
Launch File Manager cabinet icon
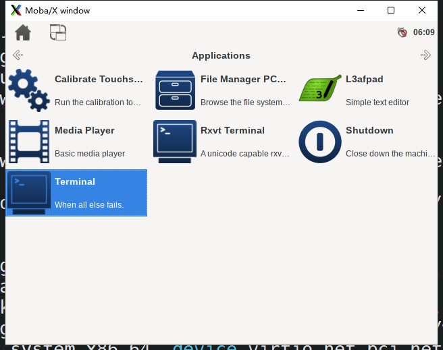click(x=175, y=90)
